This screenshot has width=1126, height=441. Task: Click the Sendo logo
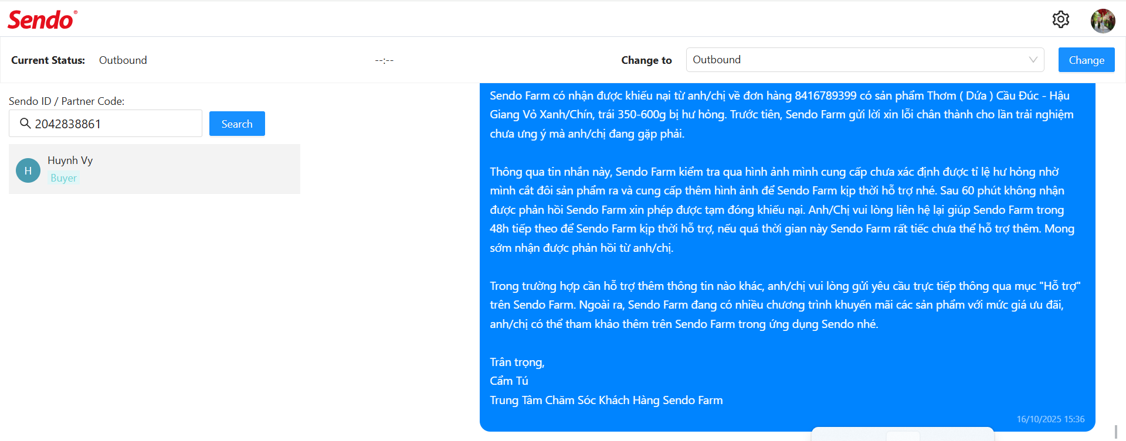[x=42, y=20]
